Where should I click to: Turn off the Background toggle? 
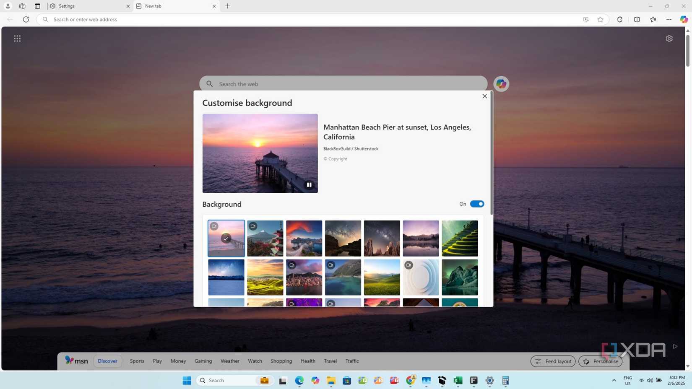[x=477, y=204]
